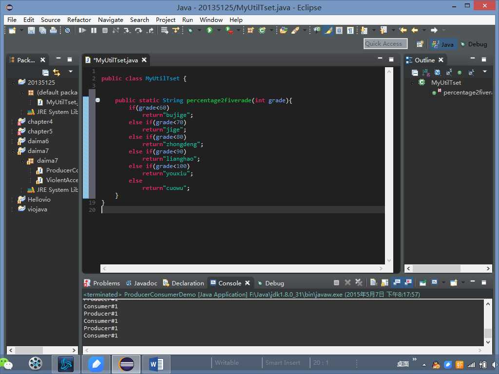This screenshot has height=374, width=499.
Task: Click the Forward navigation arrow icon
Action: click(434, 31)
